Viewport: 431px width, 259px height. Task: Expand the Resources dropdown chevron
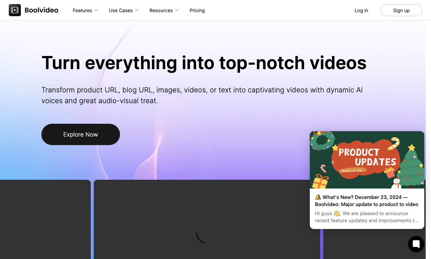[177, 10]
